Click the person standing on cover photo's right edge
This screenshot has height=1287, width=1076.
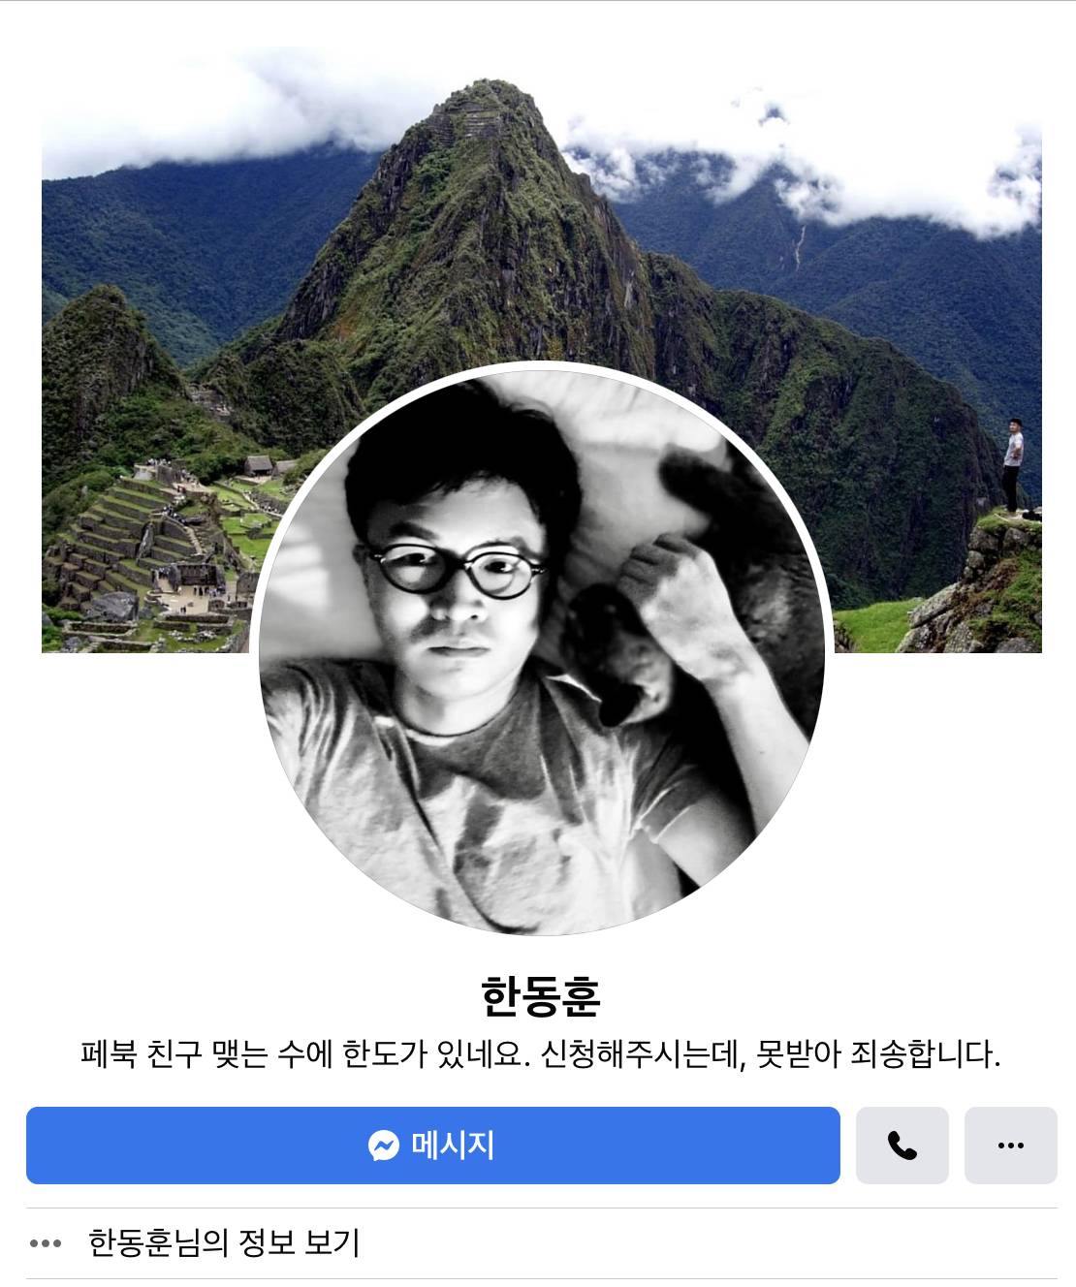(x=1012, y=465)
